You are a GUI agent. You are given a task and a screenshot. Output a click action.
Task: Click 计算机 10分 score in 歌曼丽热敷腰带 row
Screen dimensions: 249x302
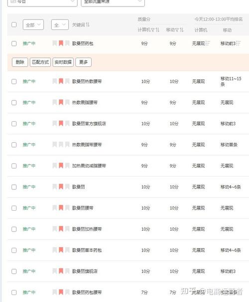[145, 81]
